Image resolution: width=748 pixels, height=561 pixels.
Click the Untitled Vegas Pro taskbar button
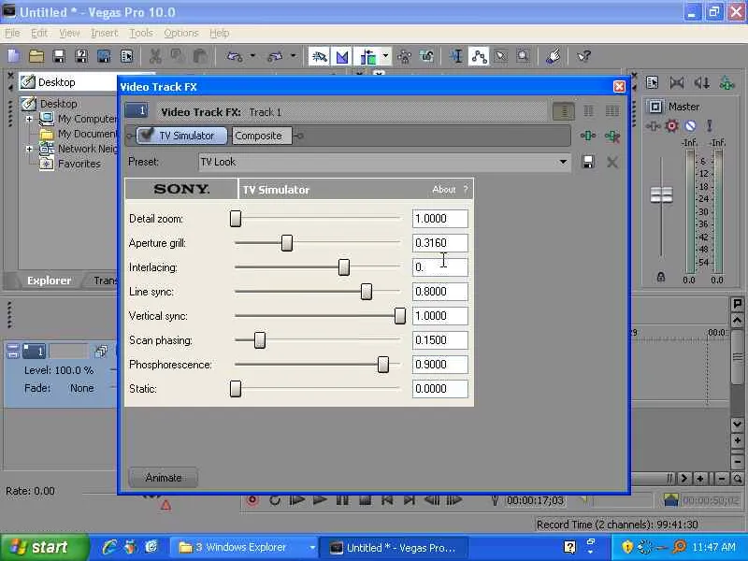393,548
